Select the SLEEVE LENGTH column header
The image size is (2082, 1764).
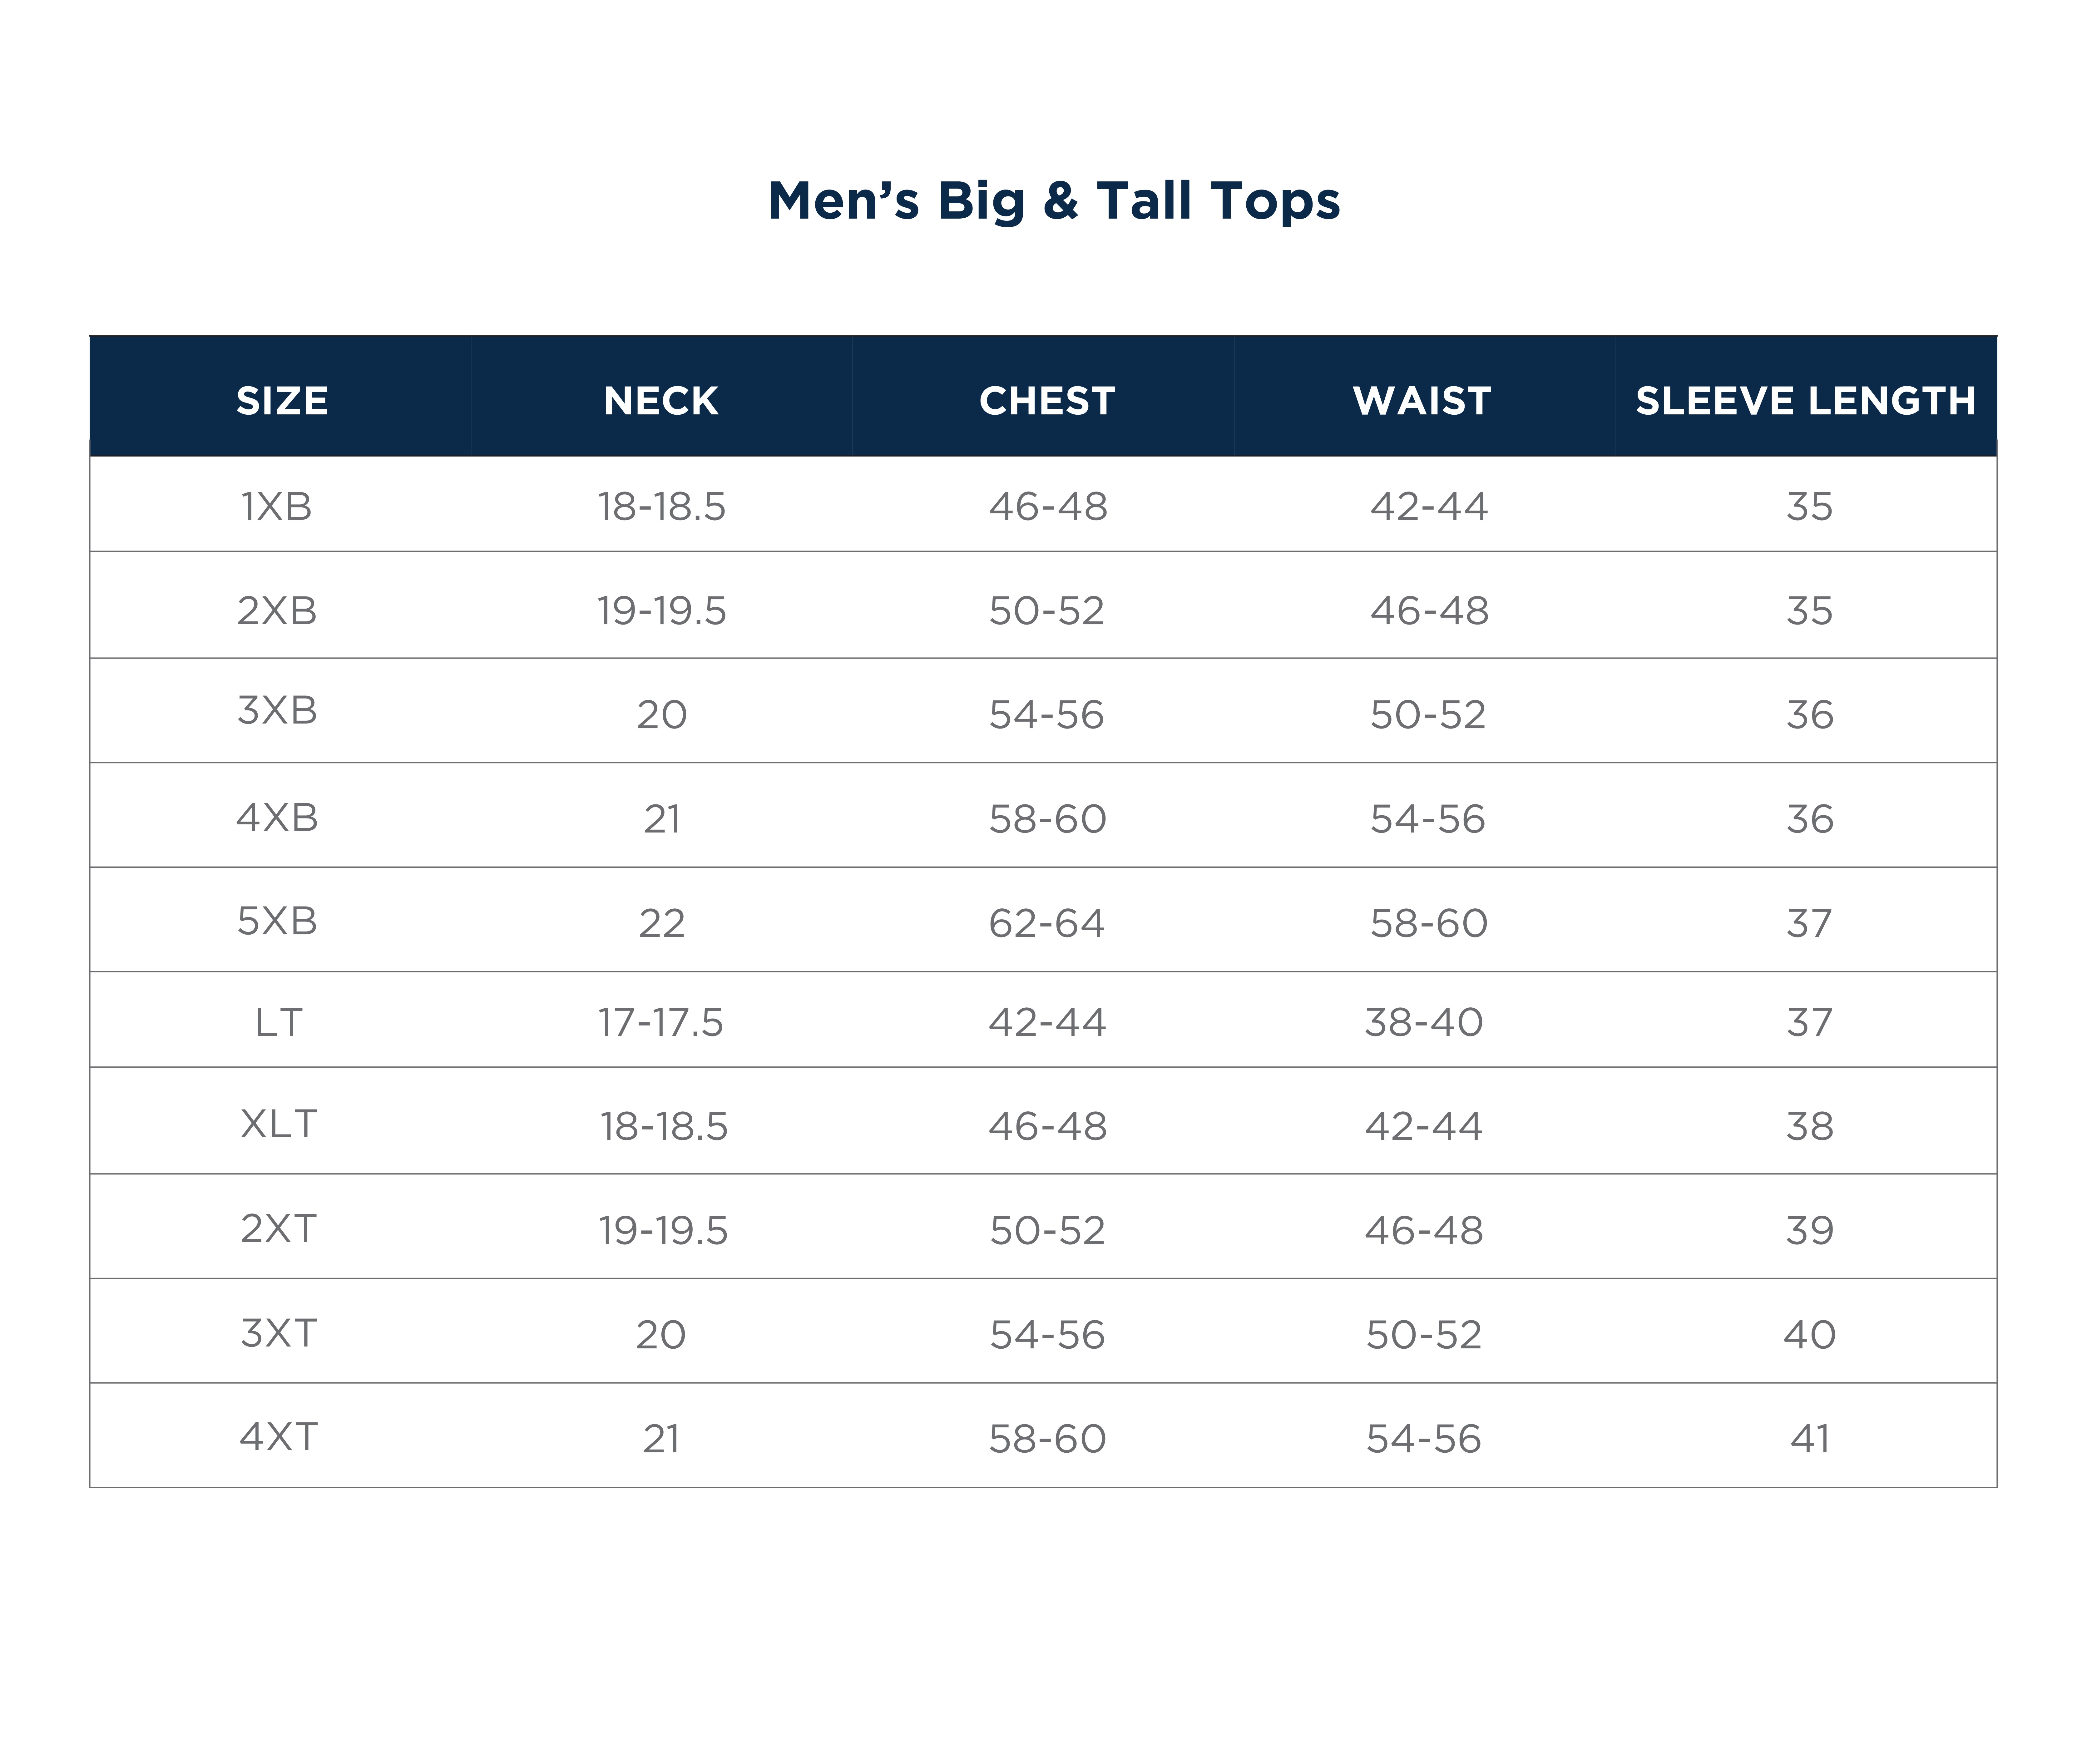1805,401
